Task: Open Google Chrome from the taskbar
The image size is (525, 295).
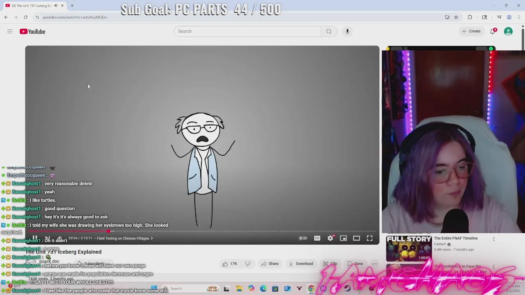Action: (311, 288)
